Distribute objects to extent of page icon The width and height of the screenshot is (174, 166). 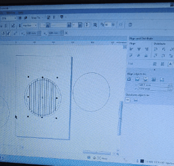[136, 100]
